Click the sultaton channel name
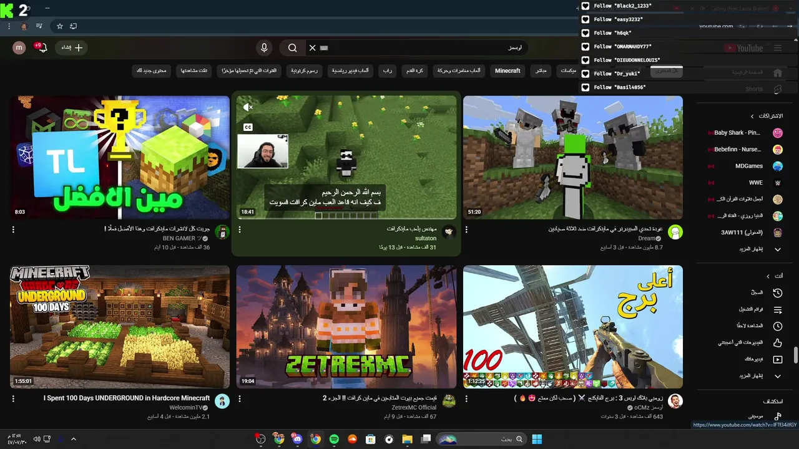Screen dimensions: 799x449 [x=426, y=238]
